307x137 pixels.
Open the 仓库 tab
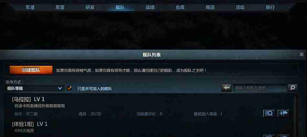pyautogui.click(x=180, y=7)
